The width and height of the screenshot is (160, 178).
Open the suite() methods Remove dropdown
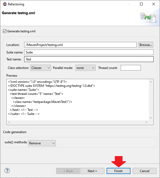(x=42, y=143)
